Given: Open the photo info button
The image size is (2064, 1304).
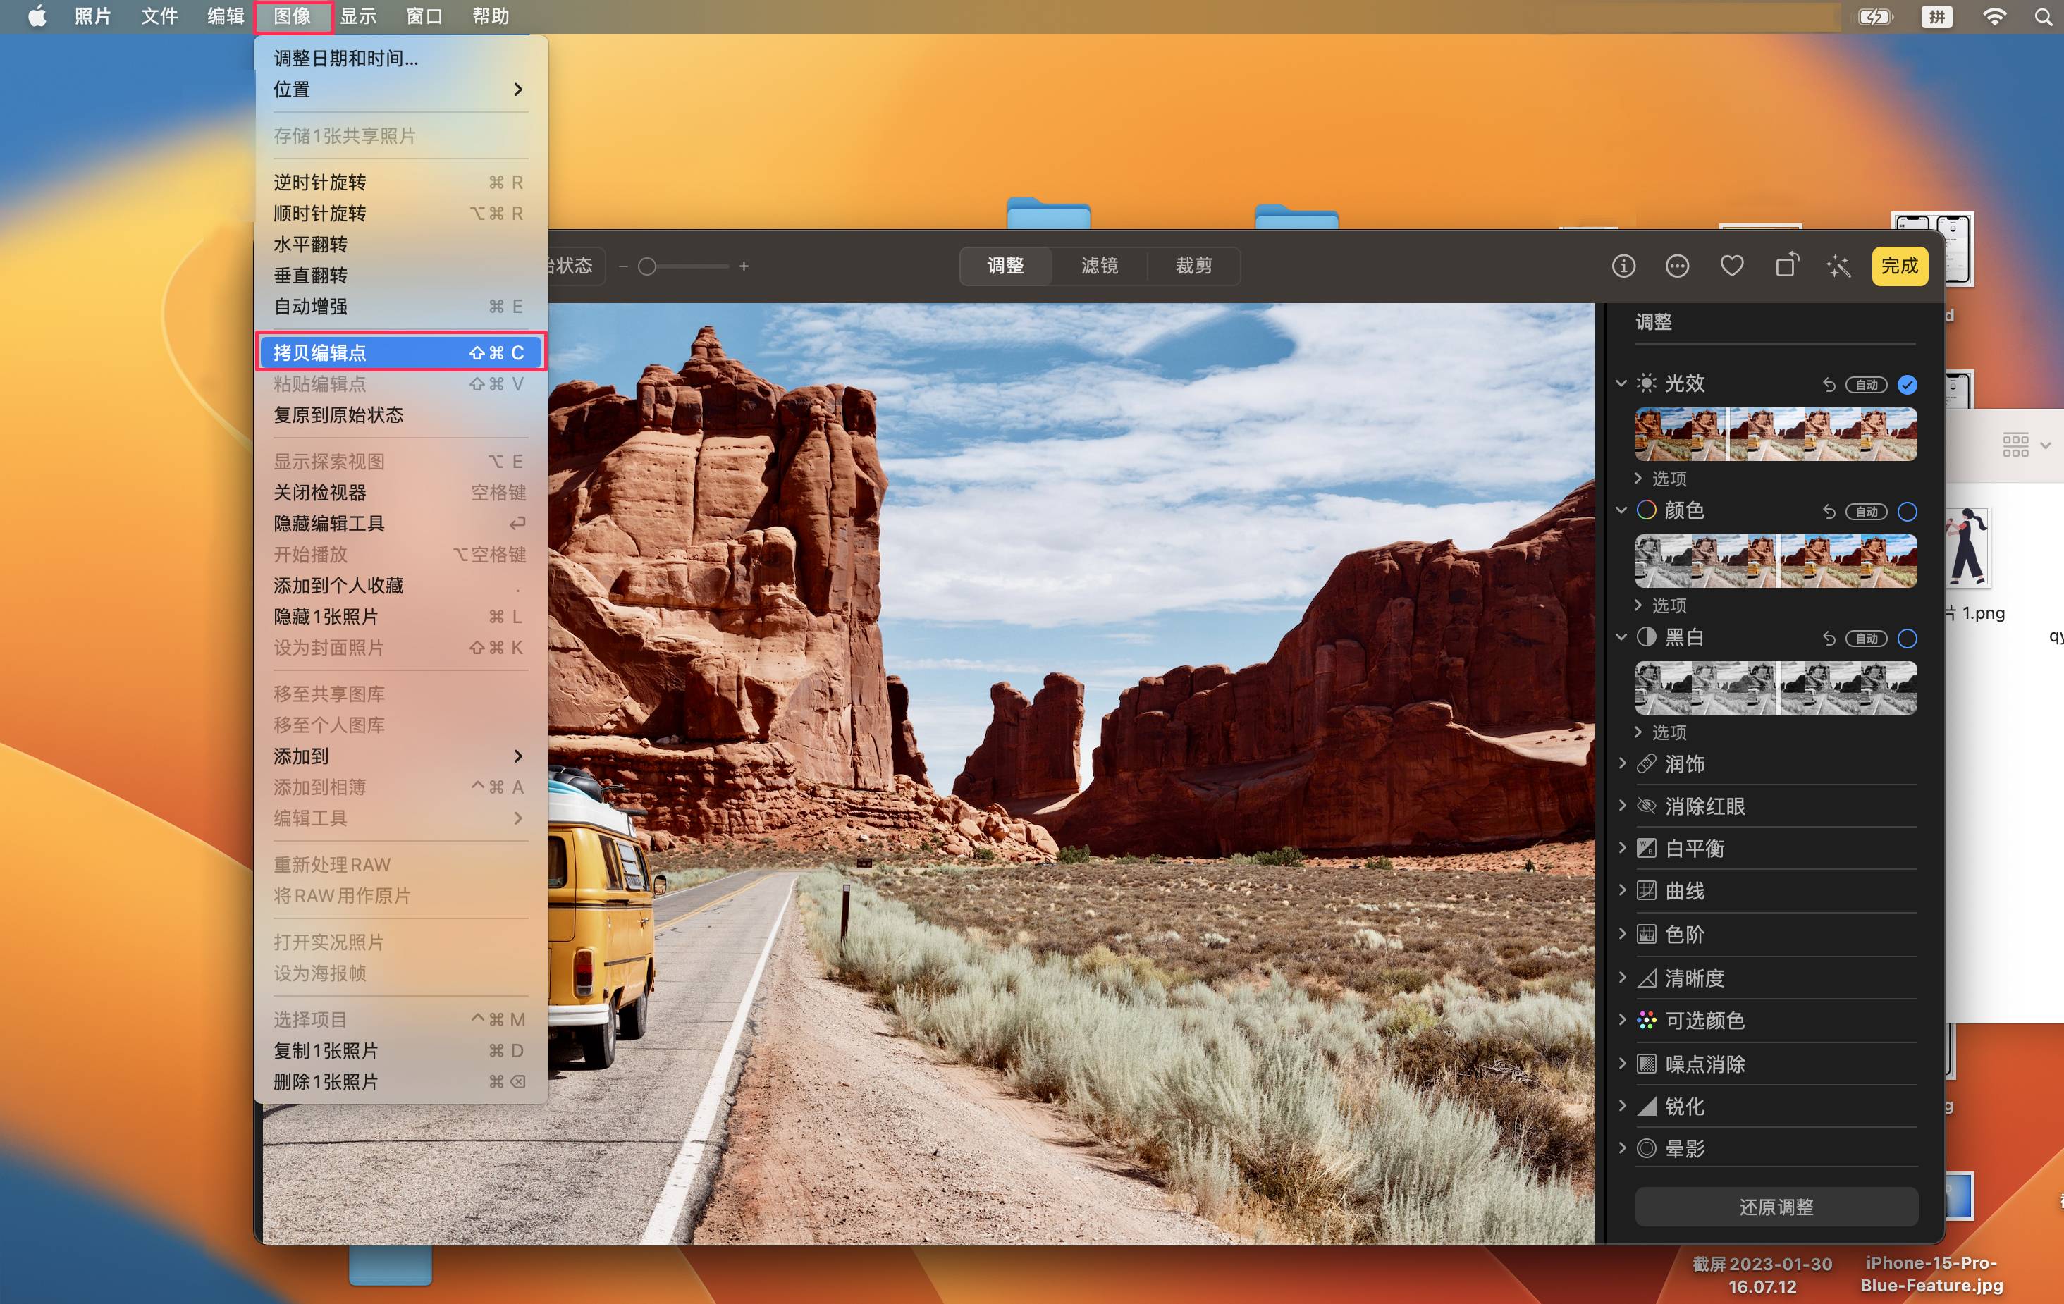Looking at the screenshot, I should pyautogui.click(x=1623, y=266).
